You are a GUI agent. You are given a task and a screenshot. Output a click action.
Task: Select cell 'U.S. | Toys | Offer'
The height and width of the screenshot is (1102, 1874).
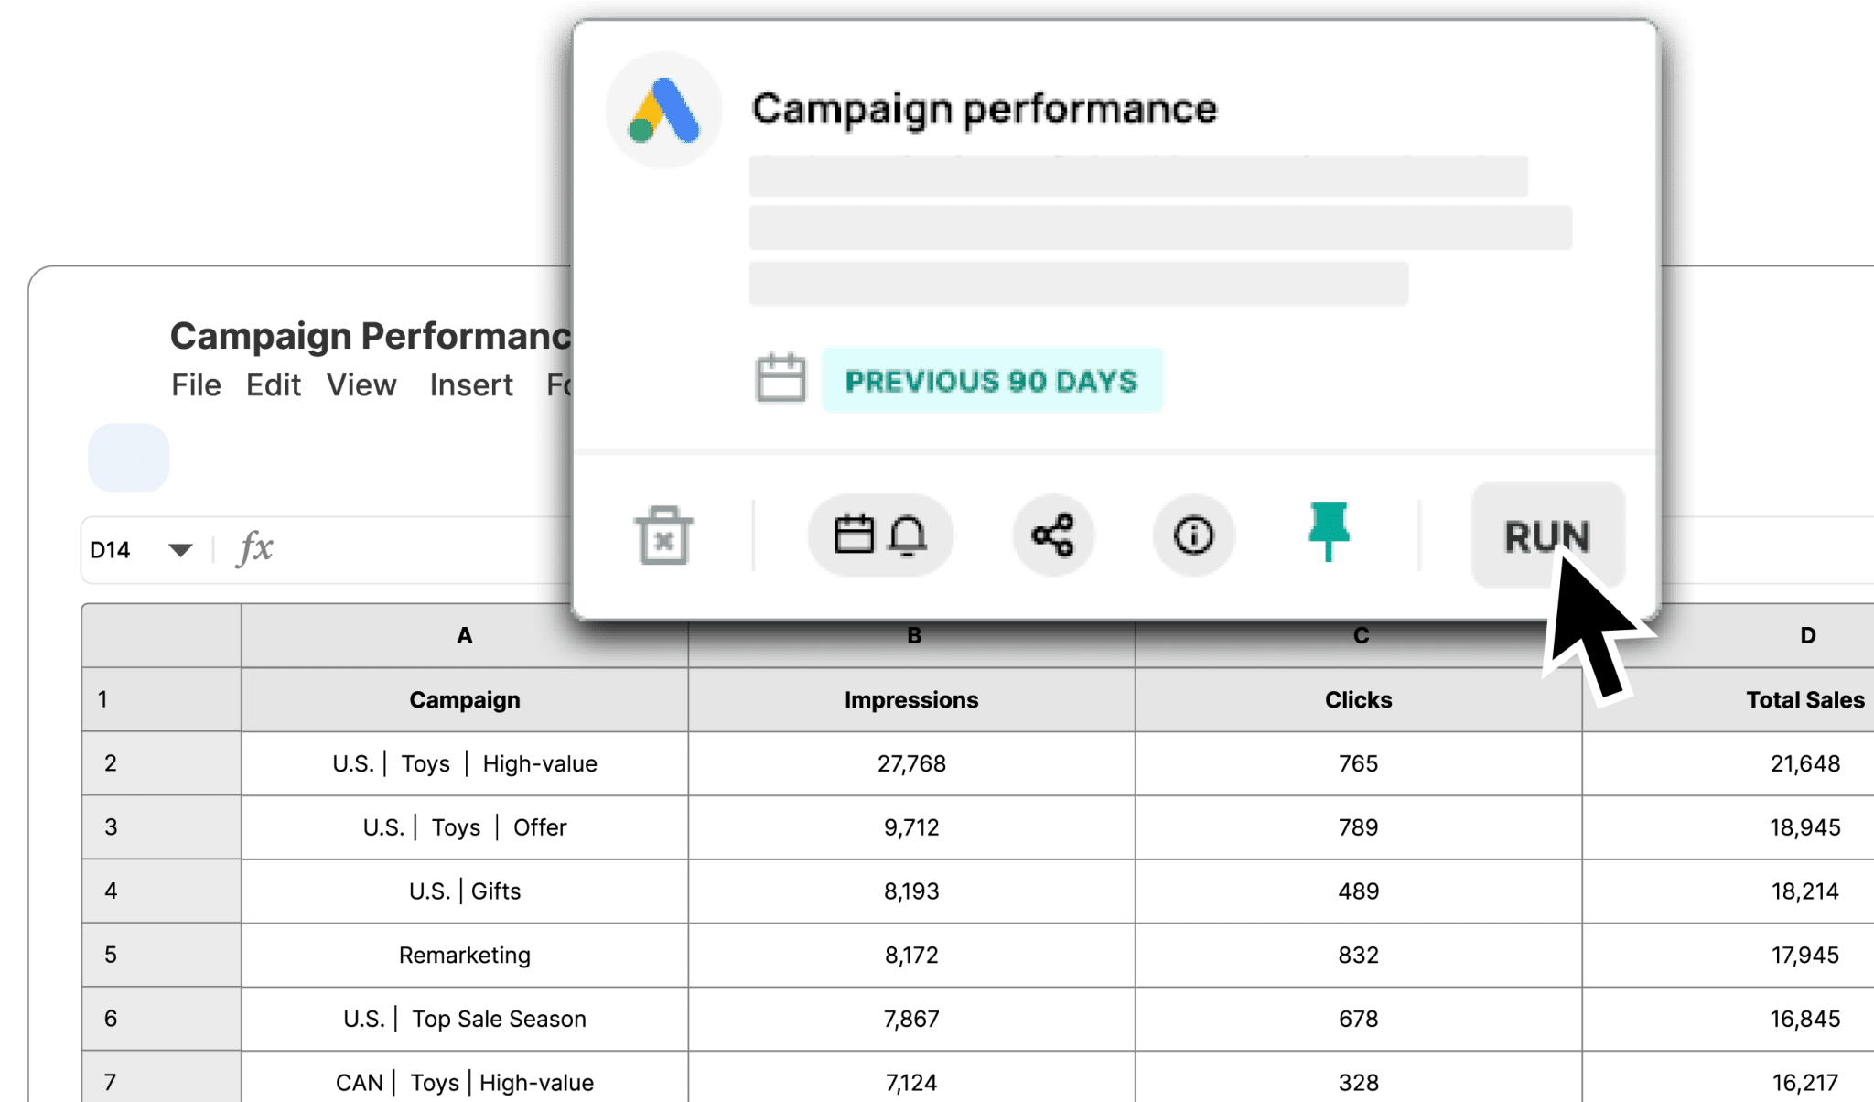465,827
